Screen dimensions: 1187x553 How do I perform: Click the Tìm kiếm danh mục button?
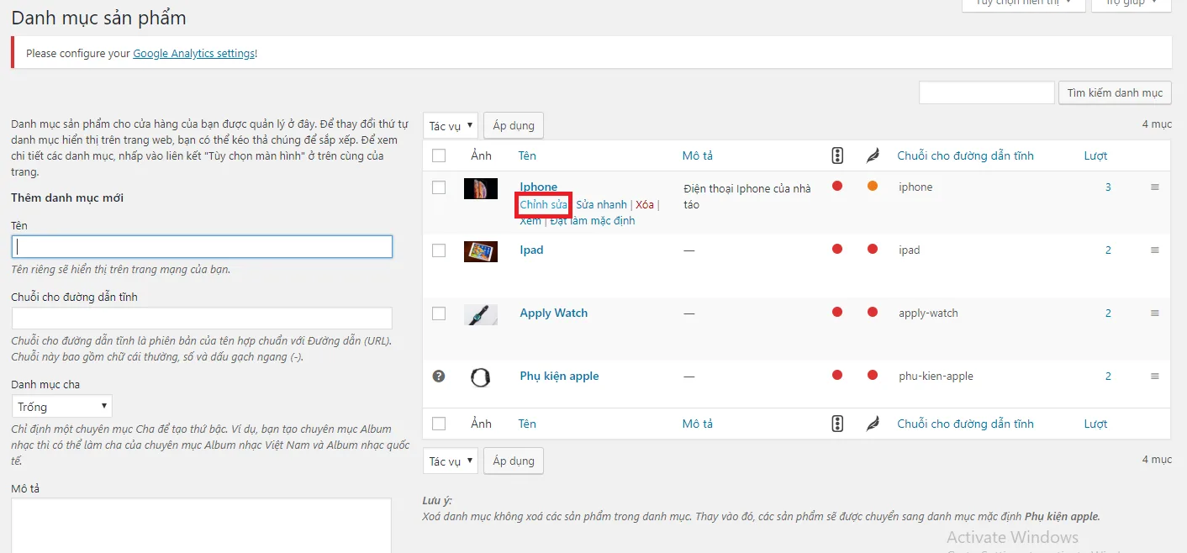click(1115, 93)
